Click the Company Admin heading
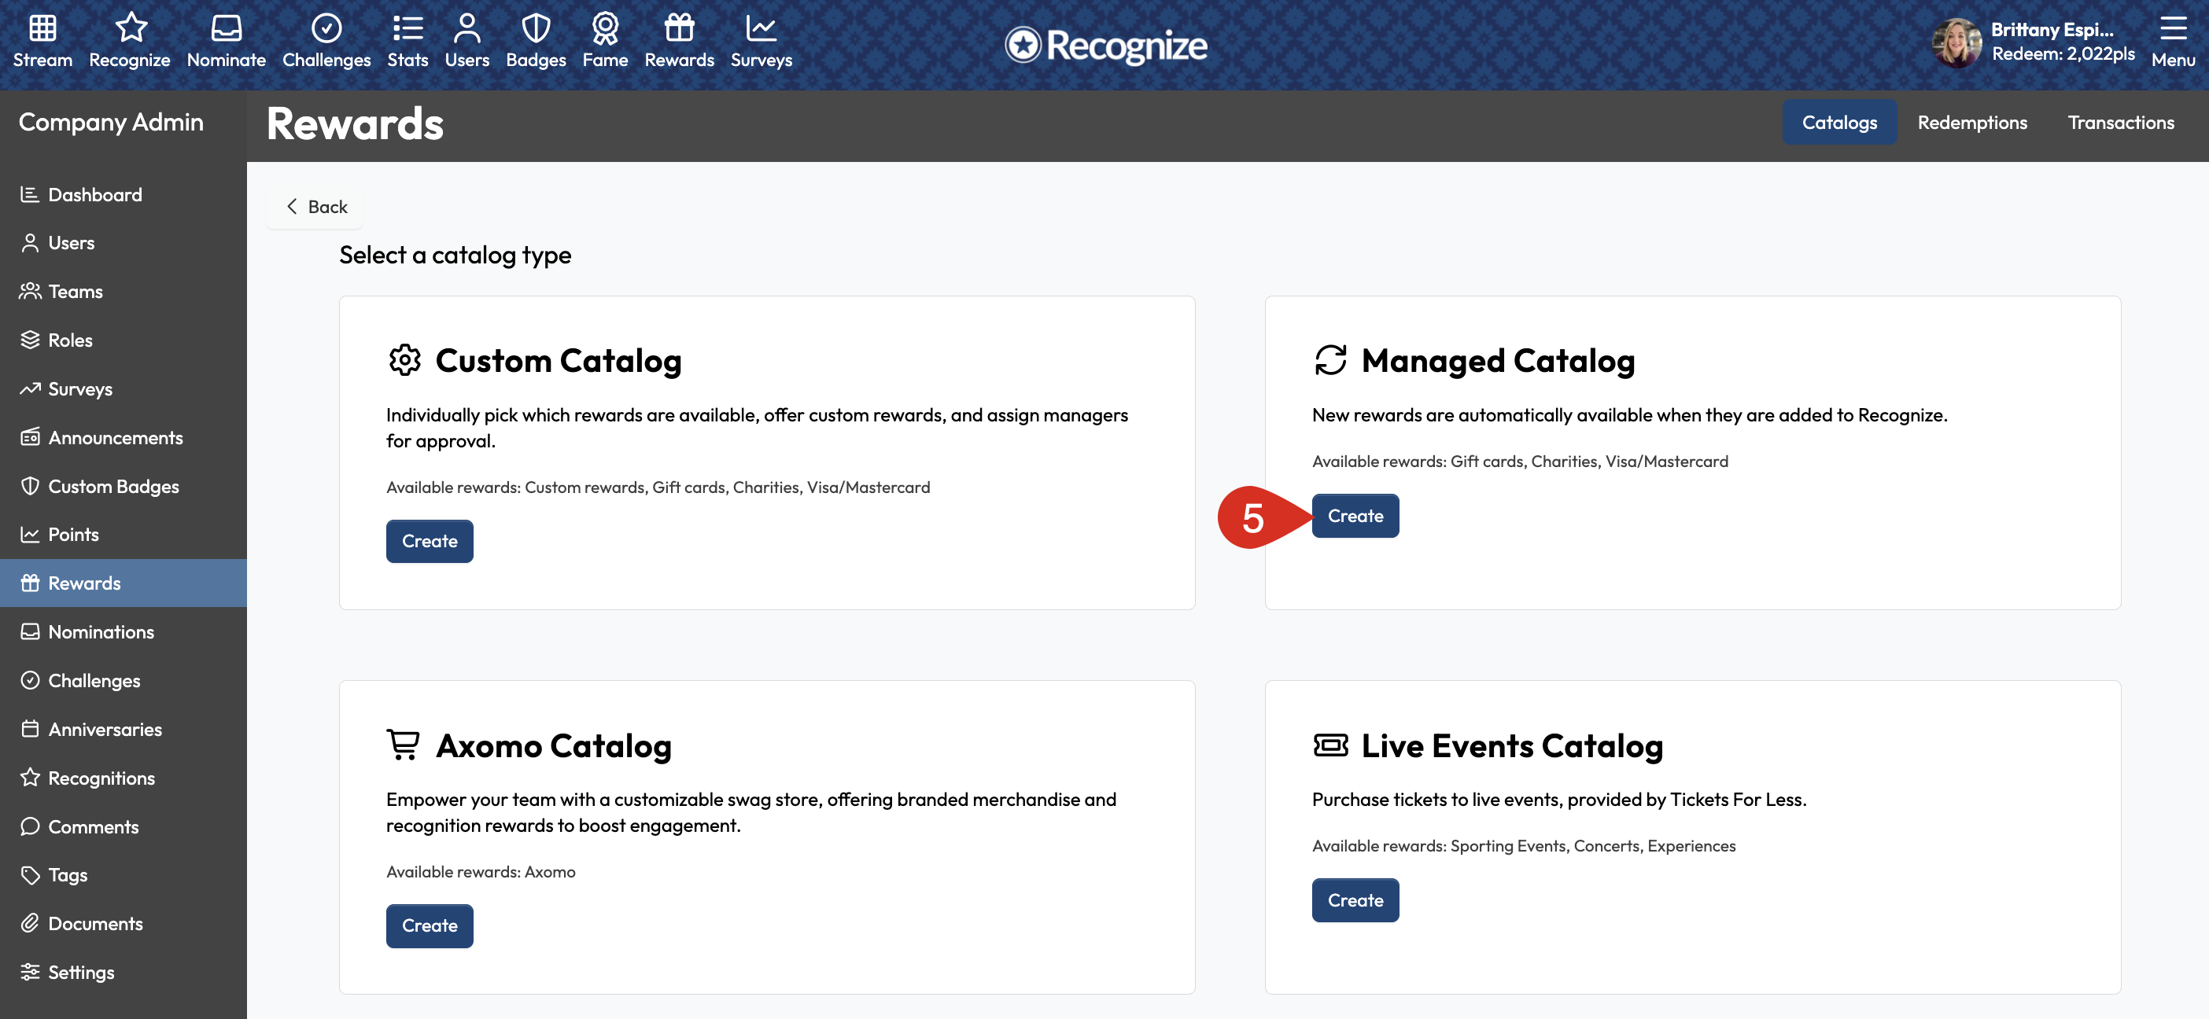 111,122
